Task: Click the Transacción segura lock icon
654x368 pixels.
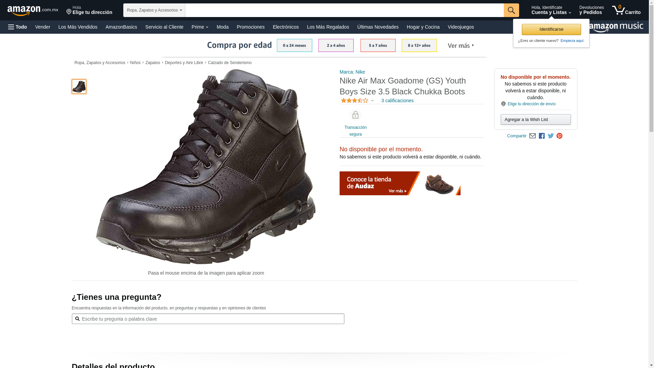Action: (x=355, y=115)
